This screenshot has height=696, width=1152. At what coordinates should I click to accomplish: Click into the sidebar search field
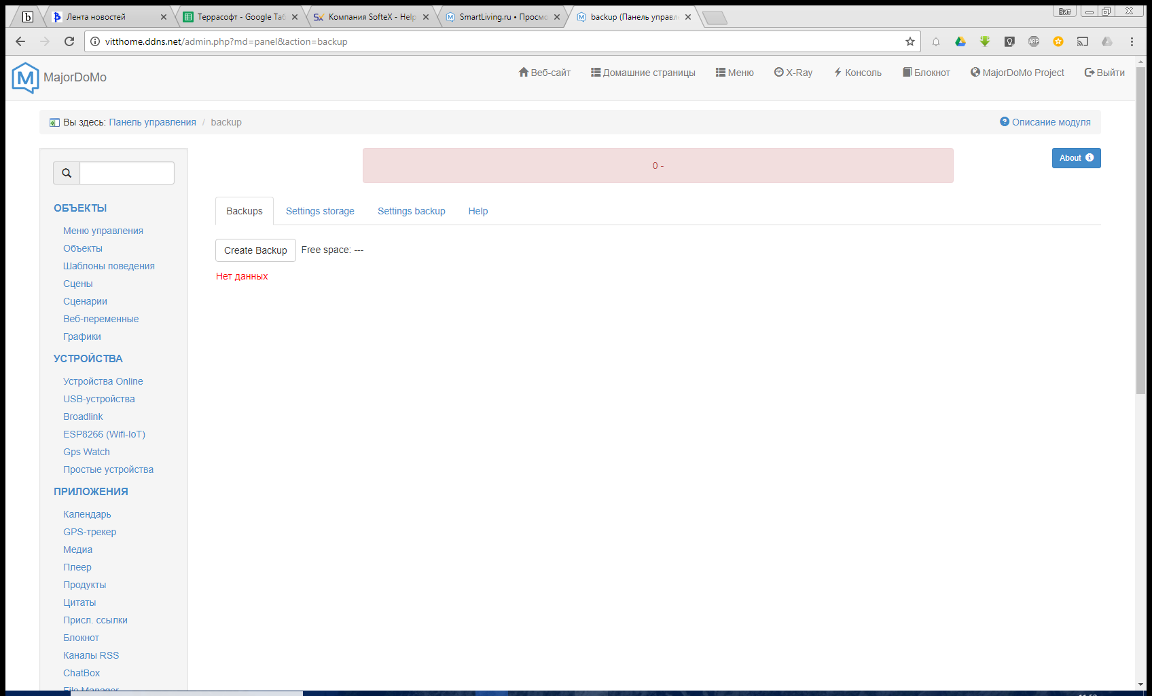127,173
